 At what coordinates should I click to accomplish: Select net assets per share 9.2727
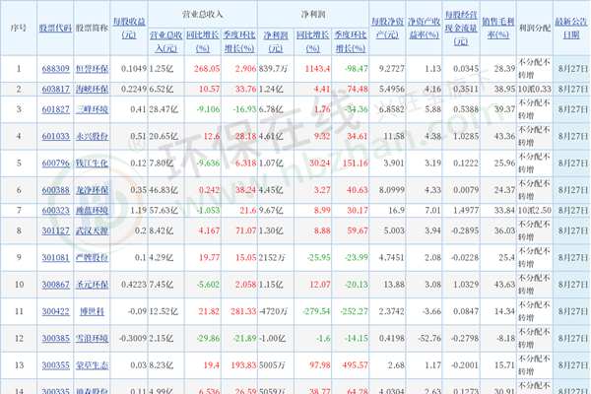click(392, 69)
